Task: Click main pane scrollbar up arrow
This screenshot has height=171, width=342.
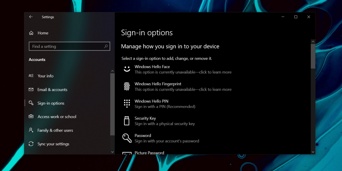Action: click(x=313, y=42)
